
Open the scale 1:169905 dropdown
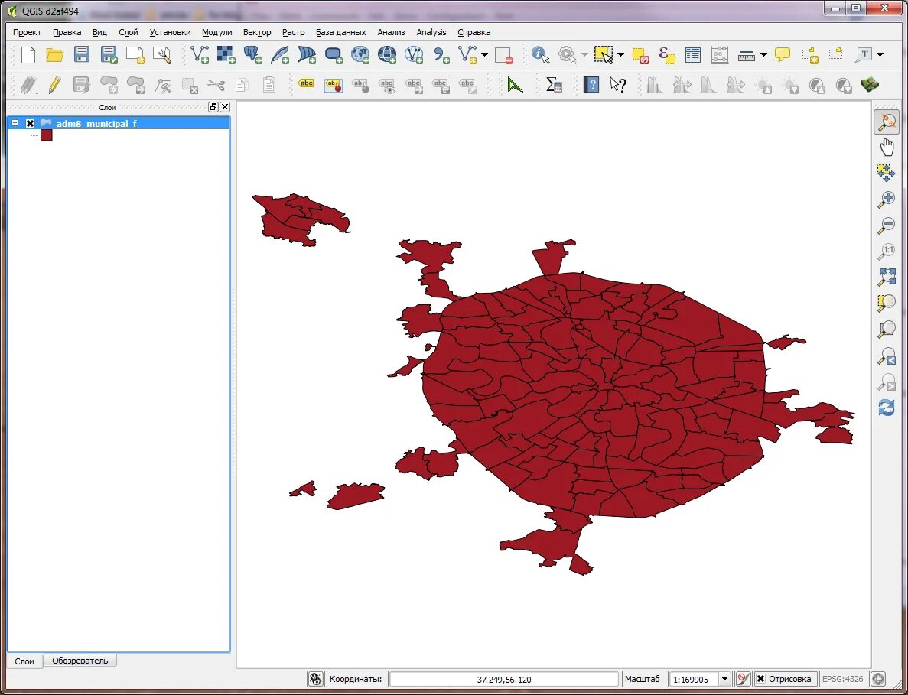pyautogui.click(x=724, y=680)
